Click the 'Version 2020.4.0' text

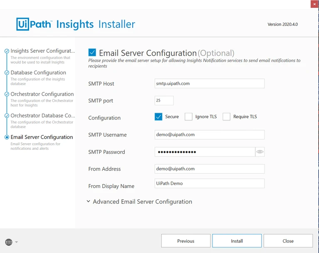pos(282,25)
